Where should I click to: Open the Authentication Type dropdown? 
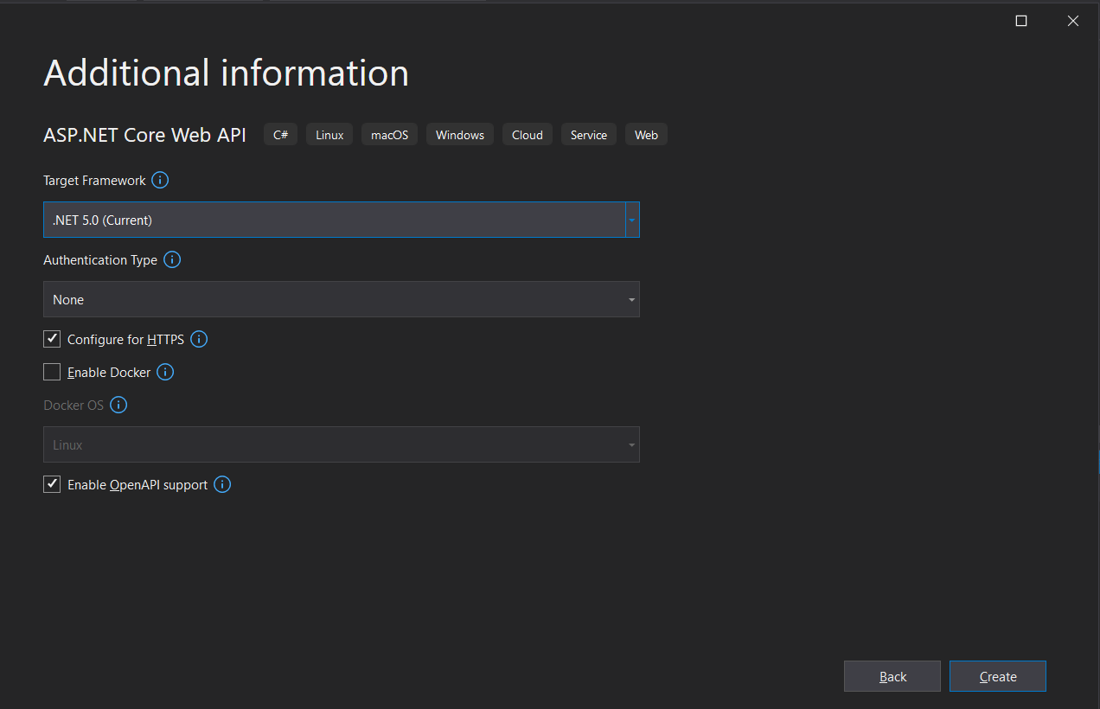tap(630, 299)
